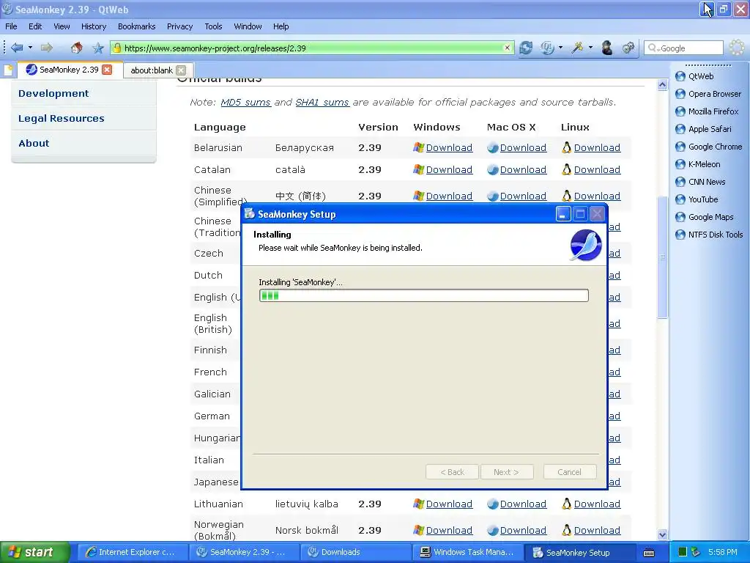
Task: Open dropdown next to QtWeb globe icon
Action: [560, 48]
